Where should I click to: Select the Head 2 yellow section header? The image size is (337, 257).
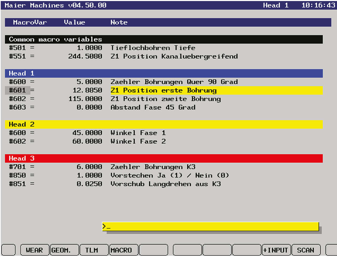[x=163, y=124]
